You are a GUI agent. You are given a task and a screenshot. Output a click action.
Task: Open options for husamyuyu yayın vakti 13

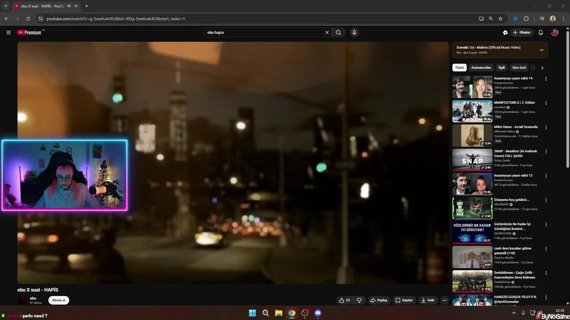tap(546, 176)
